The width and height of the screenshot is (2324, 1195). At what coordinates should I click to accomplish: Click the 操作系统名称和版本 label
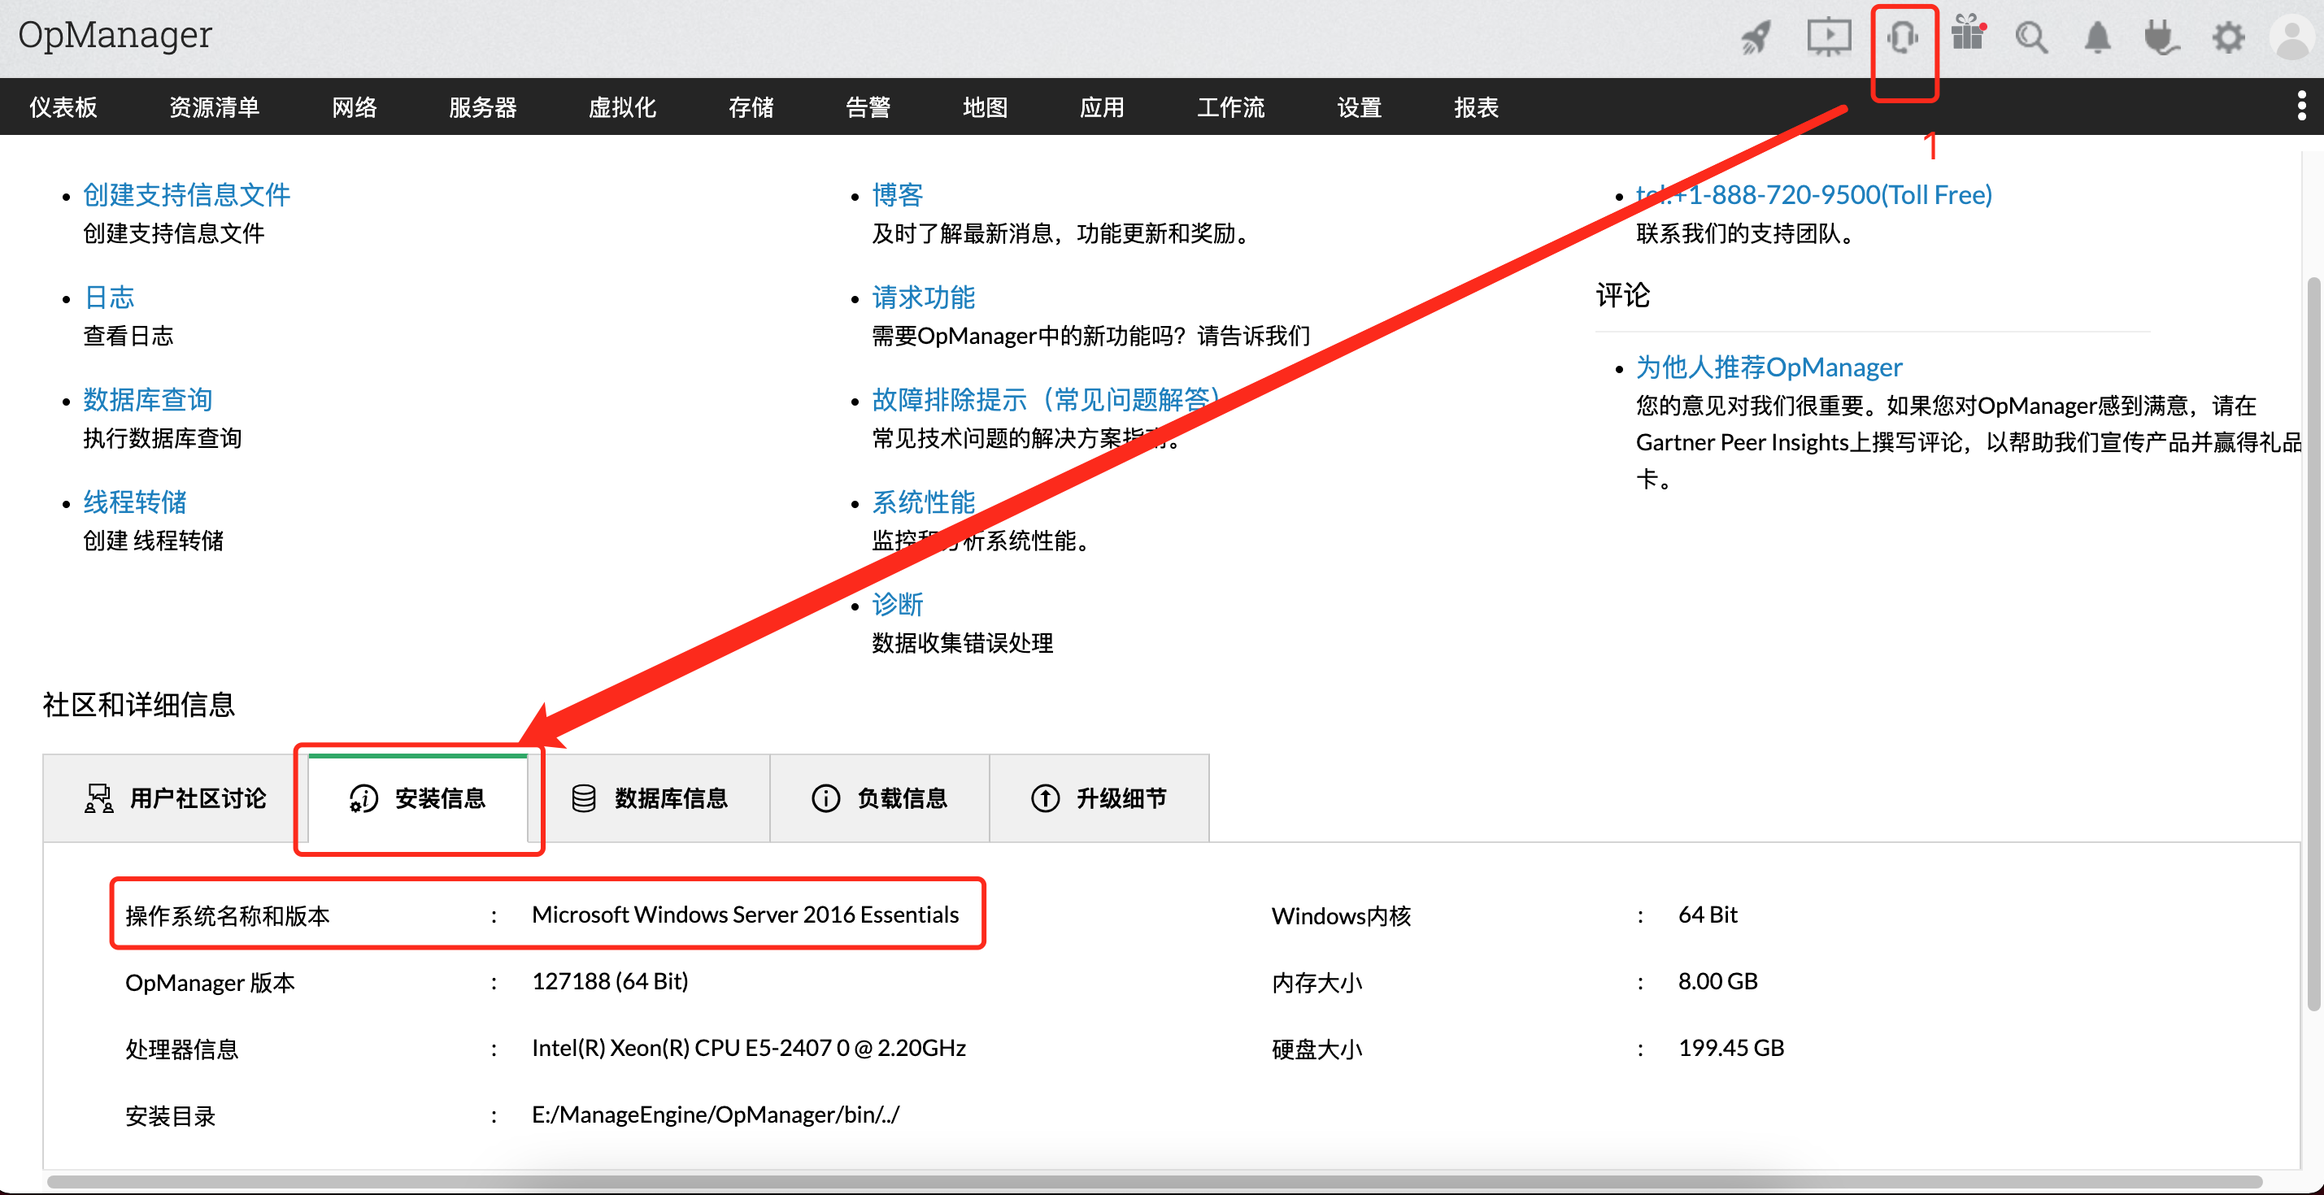tap(228, 916)
